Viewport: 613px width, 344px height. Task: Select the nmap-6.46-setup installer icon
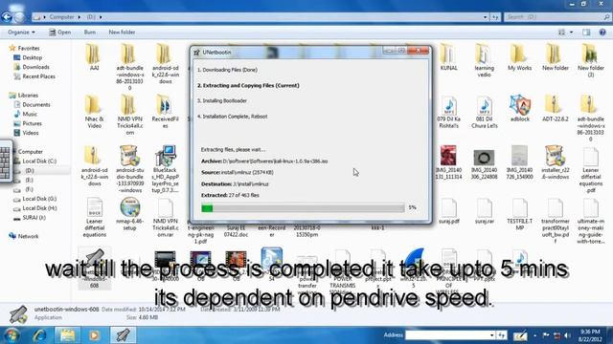click(130, 214)
